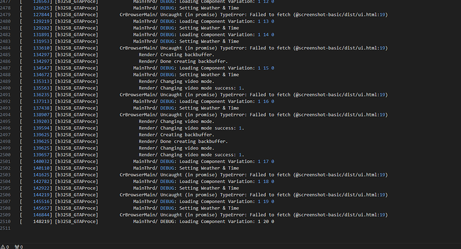Viewport: 461px width, 249px height.
Task: Click 'Changing video mode.' on line 2499
Action: click(x=187, y=148)
